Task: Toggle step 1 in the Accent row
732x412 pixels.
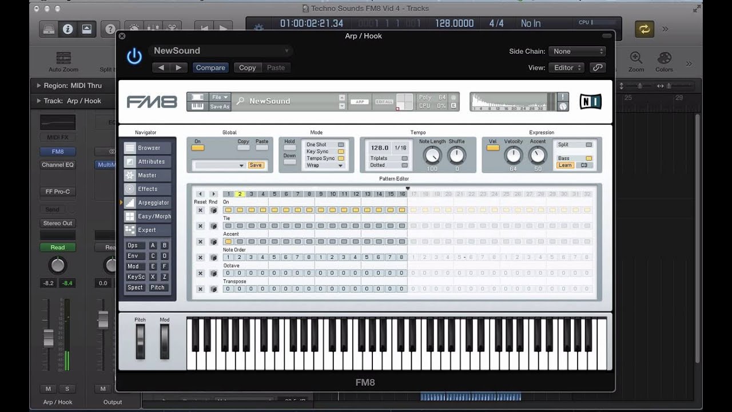Action: coord(228,241)
